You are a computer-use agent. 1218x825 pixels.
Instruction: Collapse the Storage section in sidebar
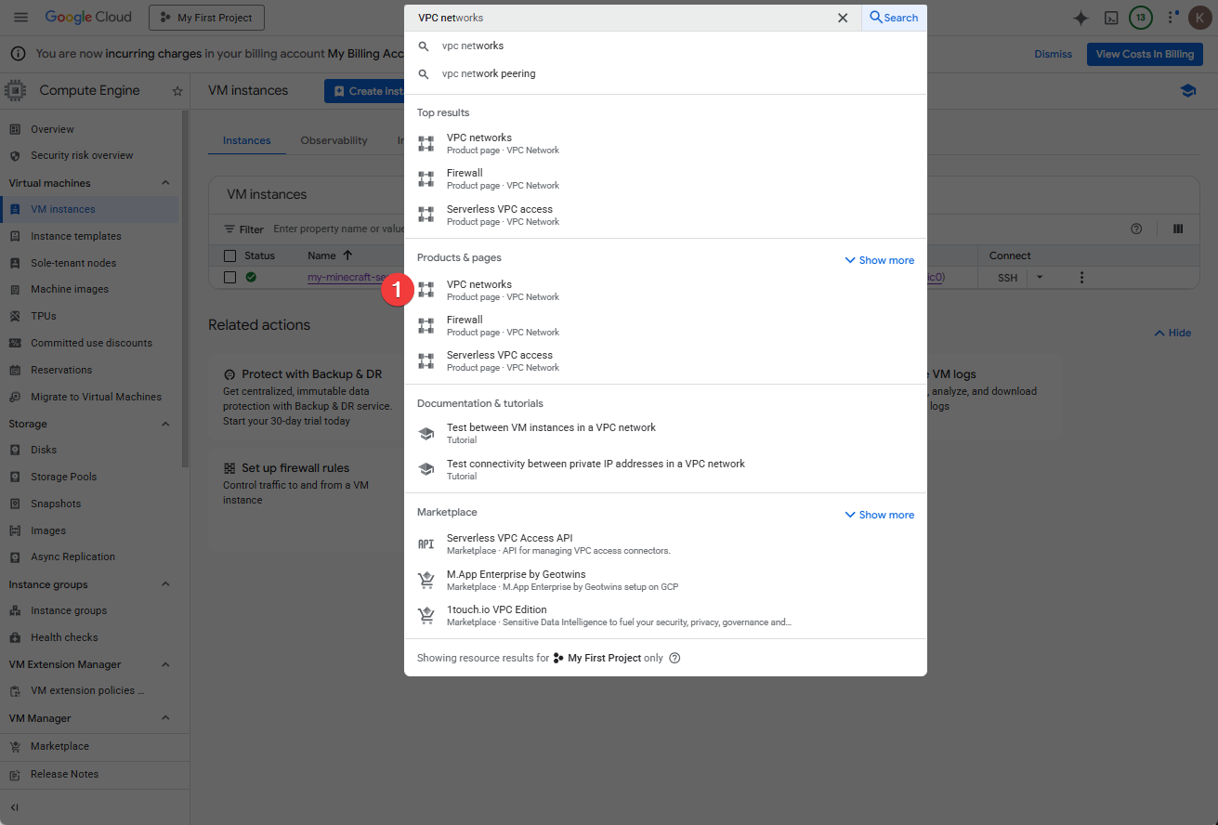pos(165,424)
